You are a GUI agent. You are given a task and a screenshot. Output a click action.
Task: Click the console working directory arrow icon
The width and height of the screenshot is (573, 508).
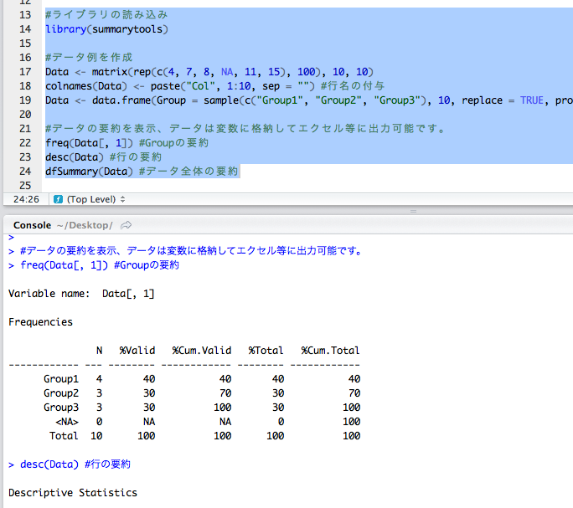(x=126, y=225)
